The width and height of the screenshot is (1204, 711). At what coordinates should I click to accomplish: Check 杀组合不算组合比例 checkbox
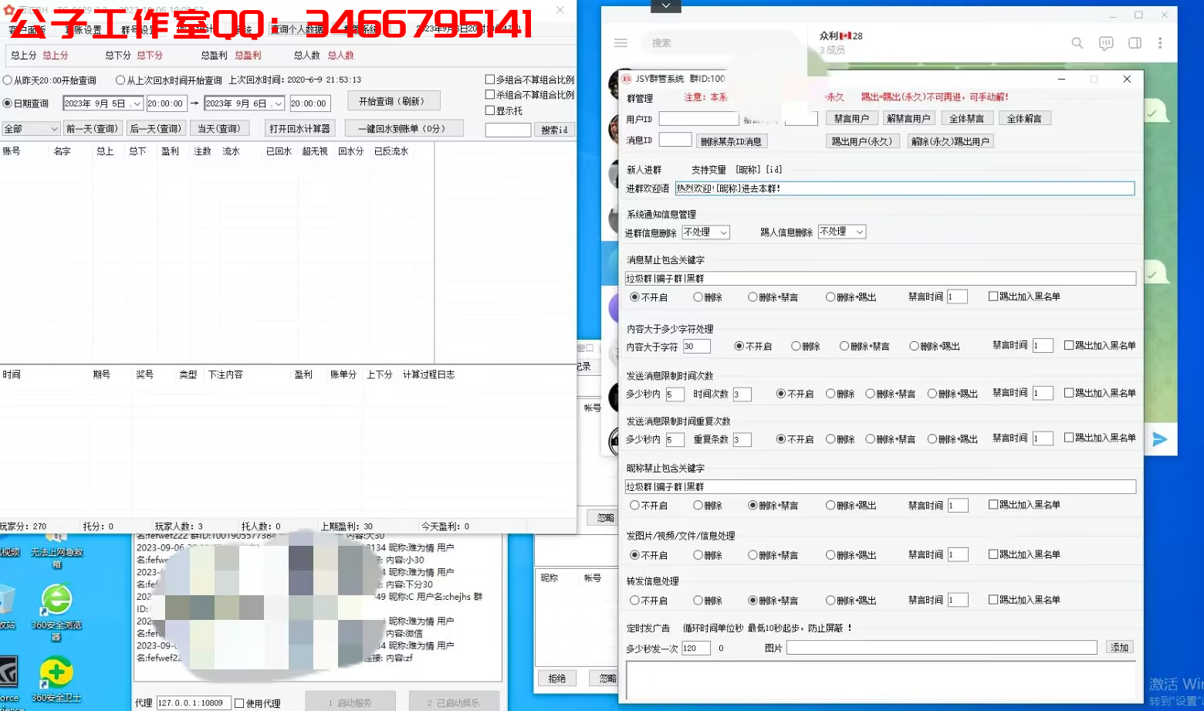(490, 95)
